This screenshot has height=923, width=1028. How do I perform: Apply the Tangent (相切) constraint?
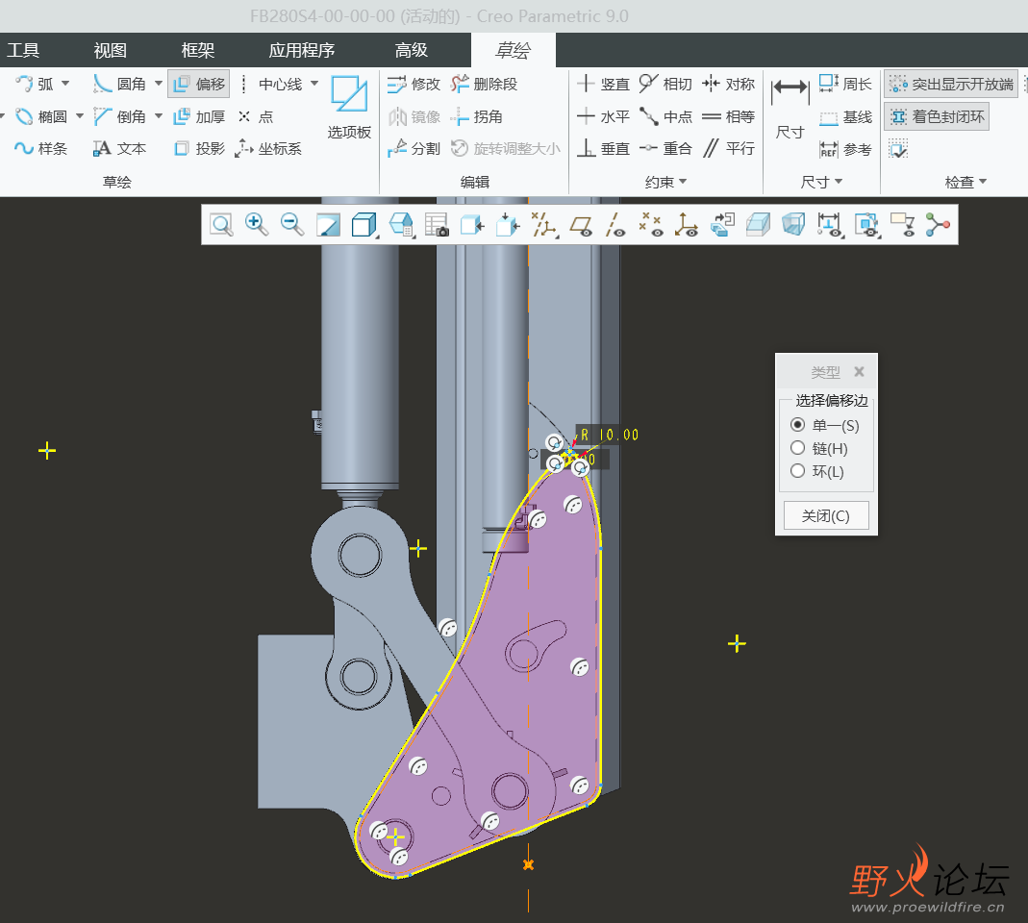[x=665, y=84]
